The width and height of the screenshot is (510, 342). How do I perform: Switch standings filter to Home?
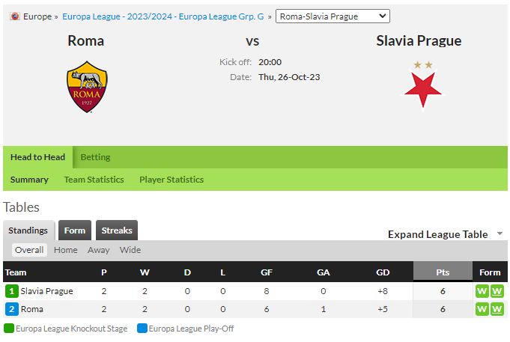coord(66,250)
